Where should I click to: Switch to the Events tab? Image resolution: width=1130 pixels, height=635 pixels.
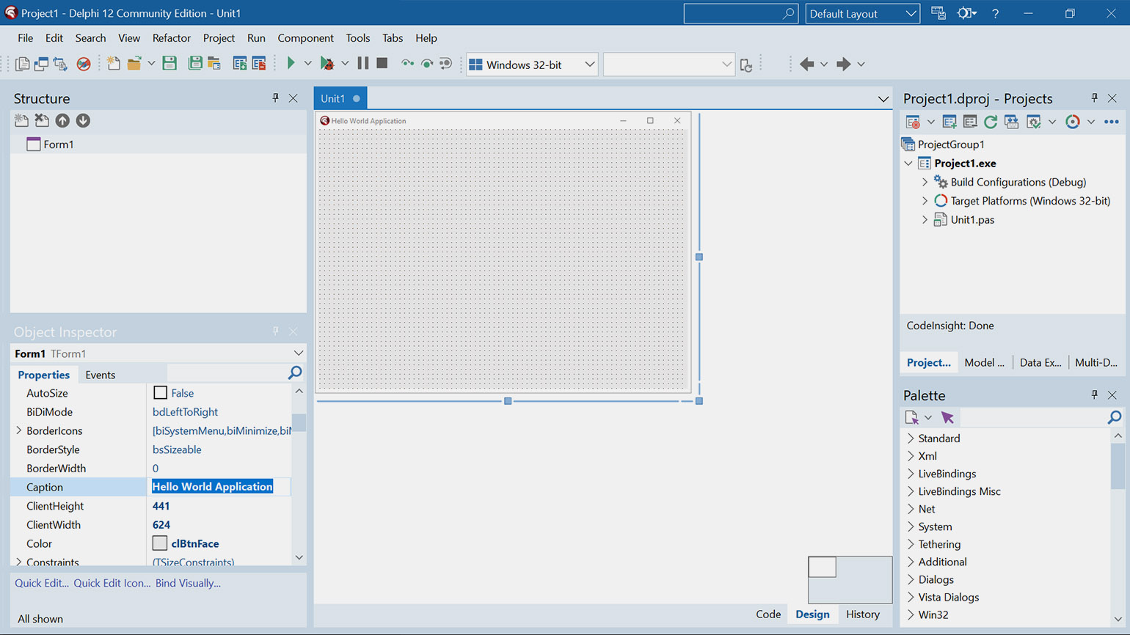[100, 375]
